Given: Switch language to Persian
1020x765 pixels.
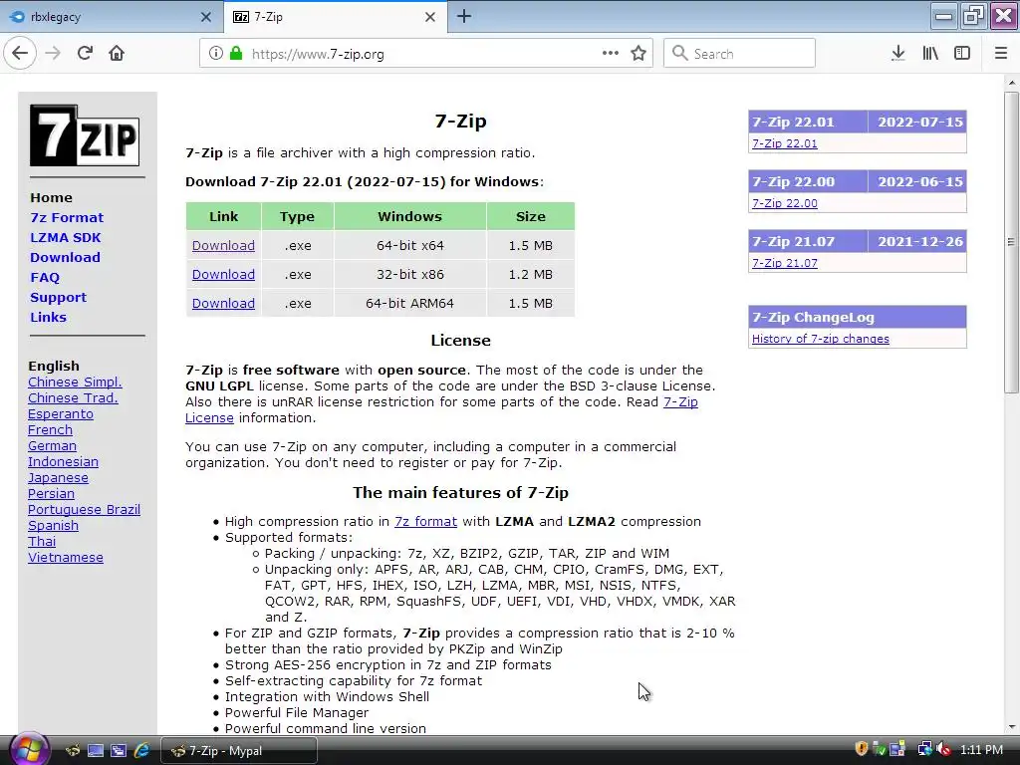Looking at the screenshot, I should point(51,494).
